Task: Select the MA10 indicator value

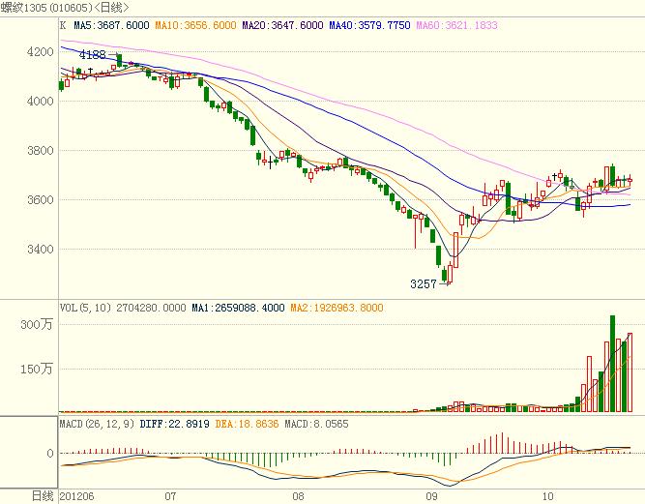Action: (x=197, y=25)
